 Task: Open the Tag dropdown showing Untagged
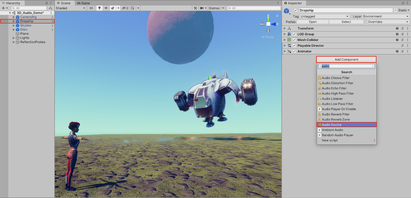[x=324, y=16]
